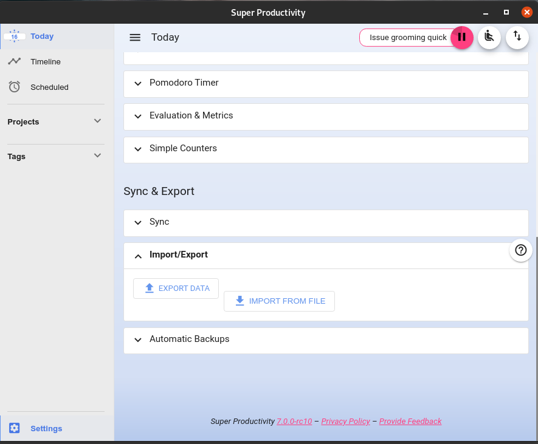Go to Today in the sidebar
Viewport: 538px width, 444px height.
pos(57,36)
